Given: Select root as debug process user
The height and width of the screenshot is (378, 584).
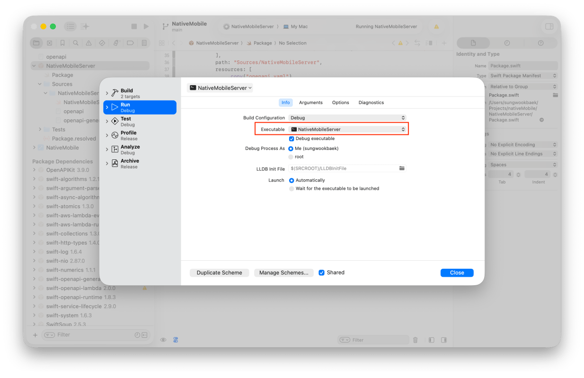Looking at the screenshot, I should (291, 157).
